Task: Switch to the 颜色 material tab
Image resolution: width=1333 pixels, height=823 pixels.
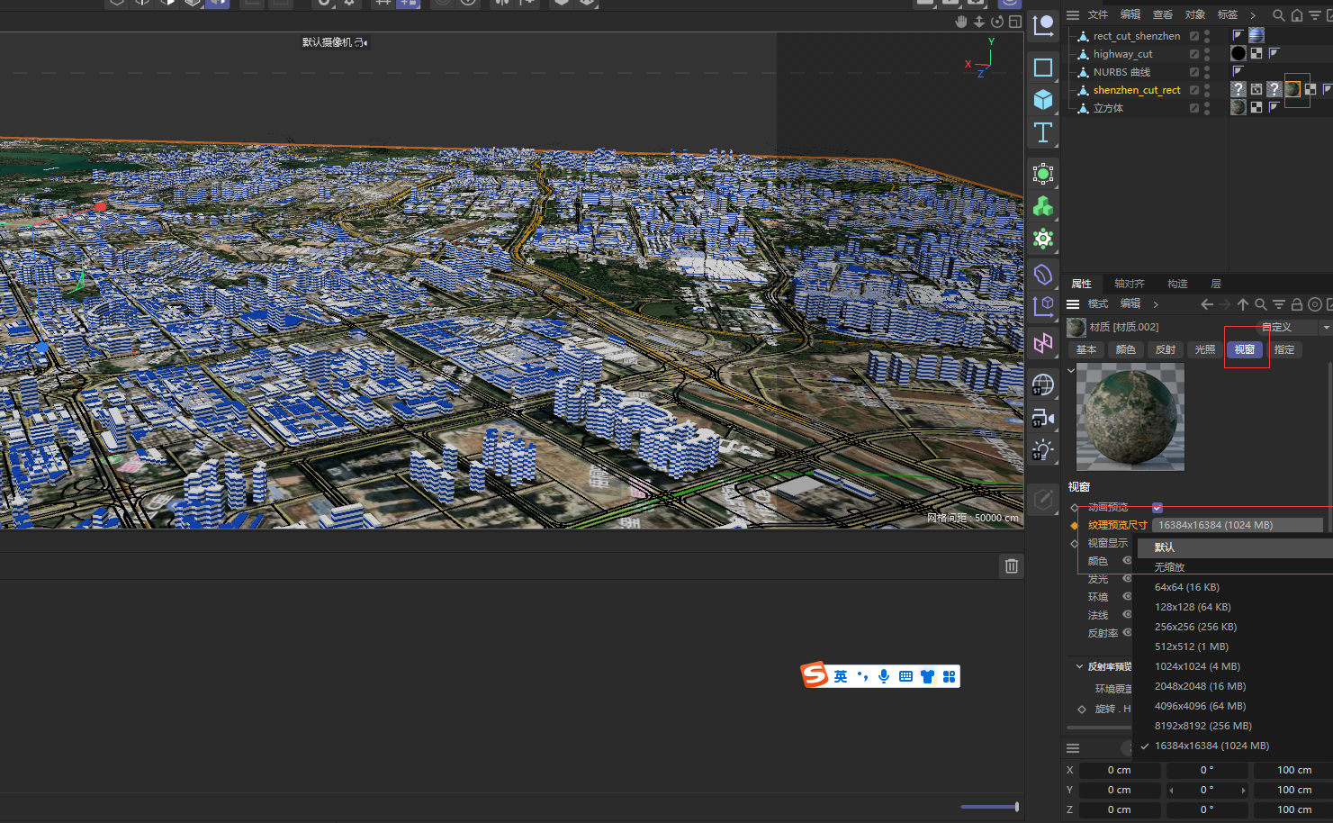Action: tap(1125, 349)
